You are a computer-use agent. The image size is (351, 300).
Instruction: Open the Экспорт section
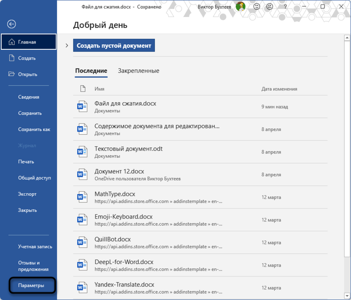pos(27,194)
